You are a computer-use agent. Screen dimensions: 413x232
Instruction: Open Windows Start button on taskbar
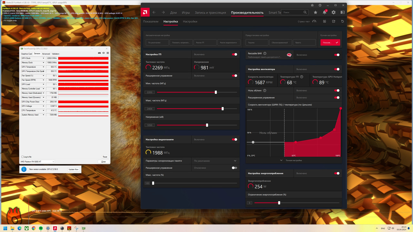coord(5,228)
